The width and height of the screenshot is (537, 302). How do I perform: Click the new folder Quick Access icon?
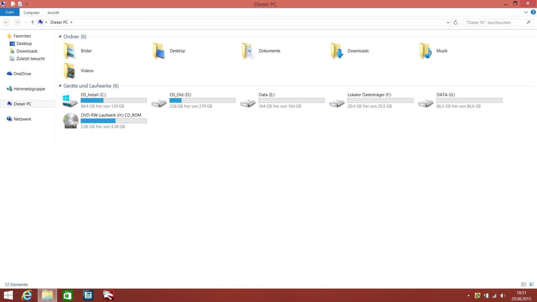[x=20, y=4]
